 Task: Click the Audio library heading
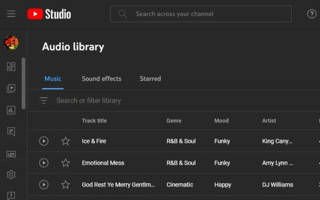[73, 47]
